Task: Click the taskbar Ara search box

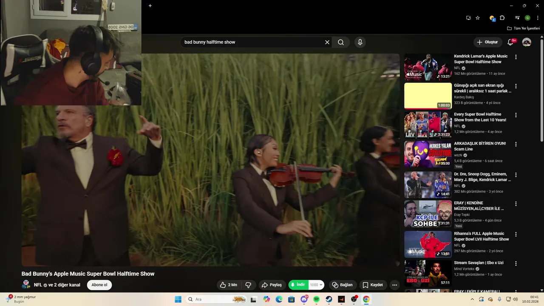Action: click(216, 299)
